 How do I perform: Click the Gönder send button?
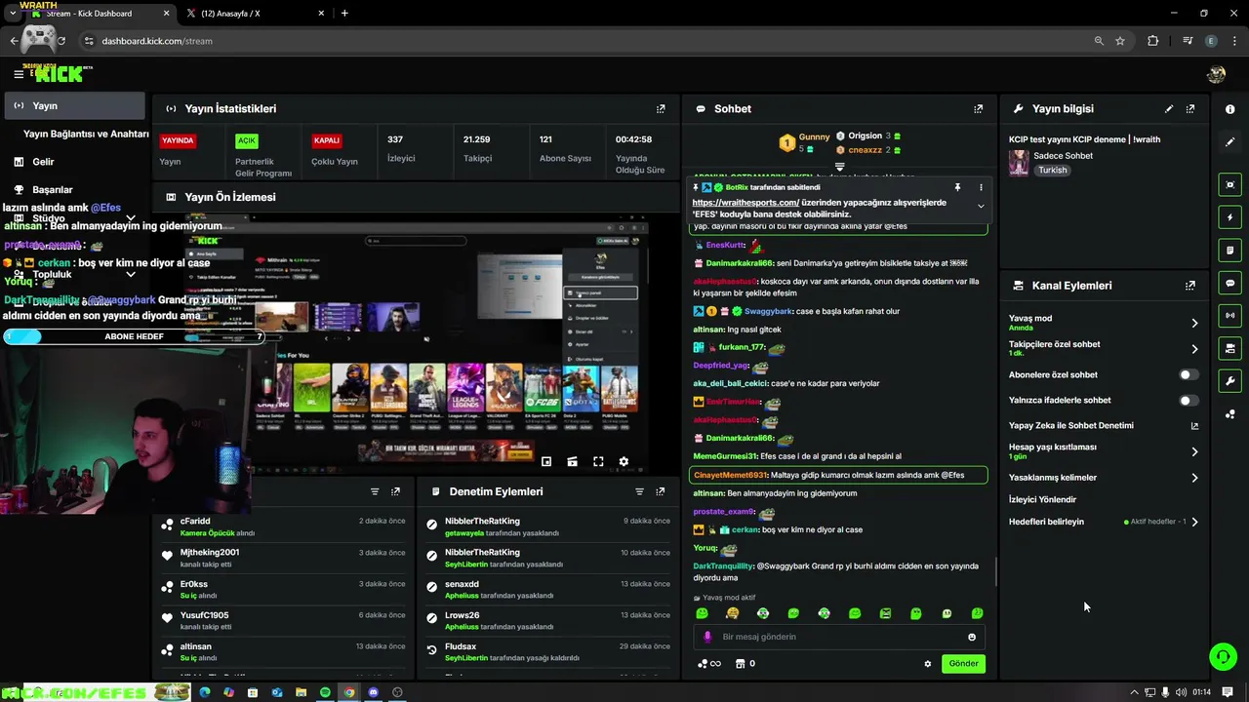tap(963, 663)
